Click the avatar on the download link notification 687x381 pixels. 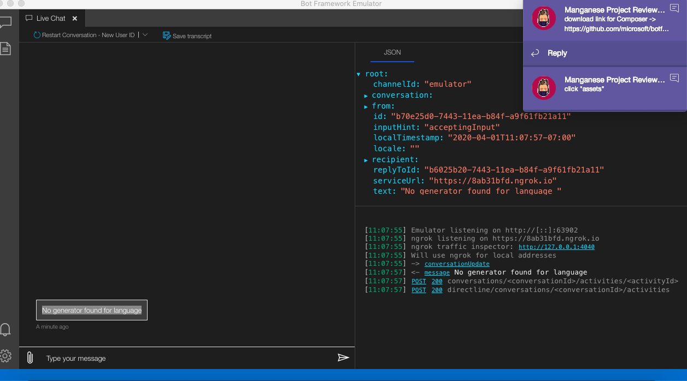tap(544, 19)
